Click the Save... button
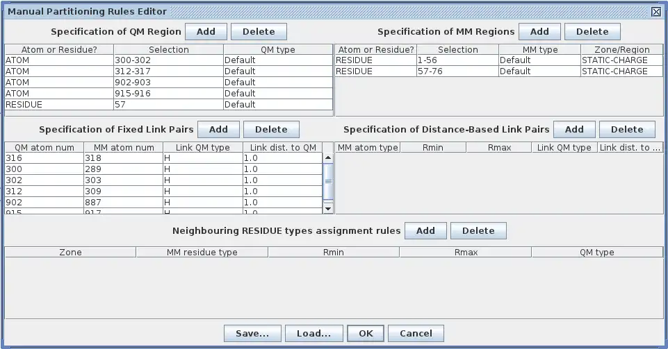668x349 pixels. coord(252,333)
